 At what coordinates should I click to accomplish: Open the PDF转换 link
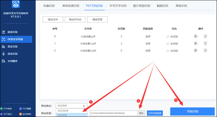6,109
